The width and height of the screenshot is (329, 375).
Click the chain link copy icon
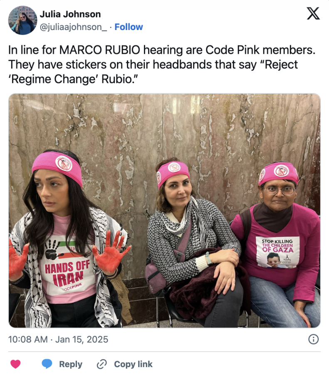coord(102,364)
